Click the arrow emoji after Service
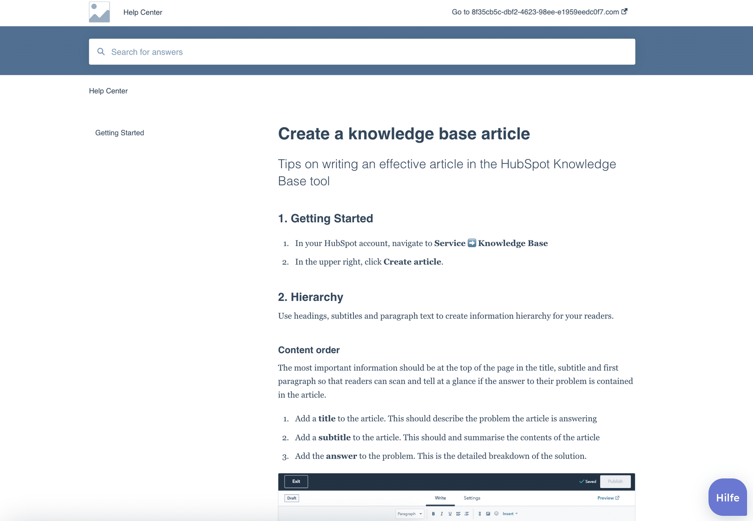This screenshot has height=521, width=753. click(x=472, y=243)
